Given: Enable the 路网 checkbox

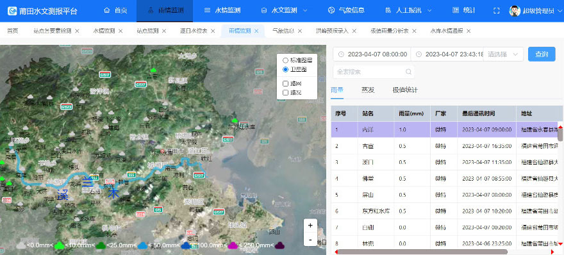Looking at the screenshot, I should [286, 83].
